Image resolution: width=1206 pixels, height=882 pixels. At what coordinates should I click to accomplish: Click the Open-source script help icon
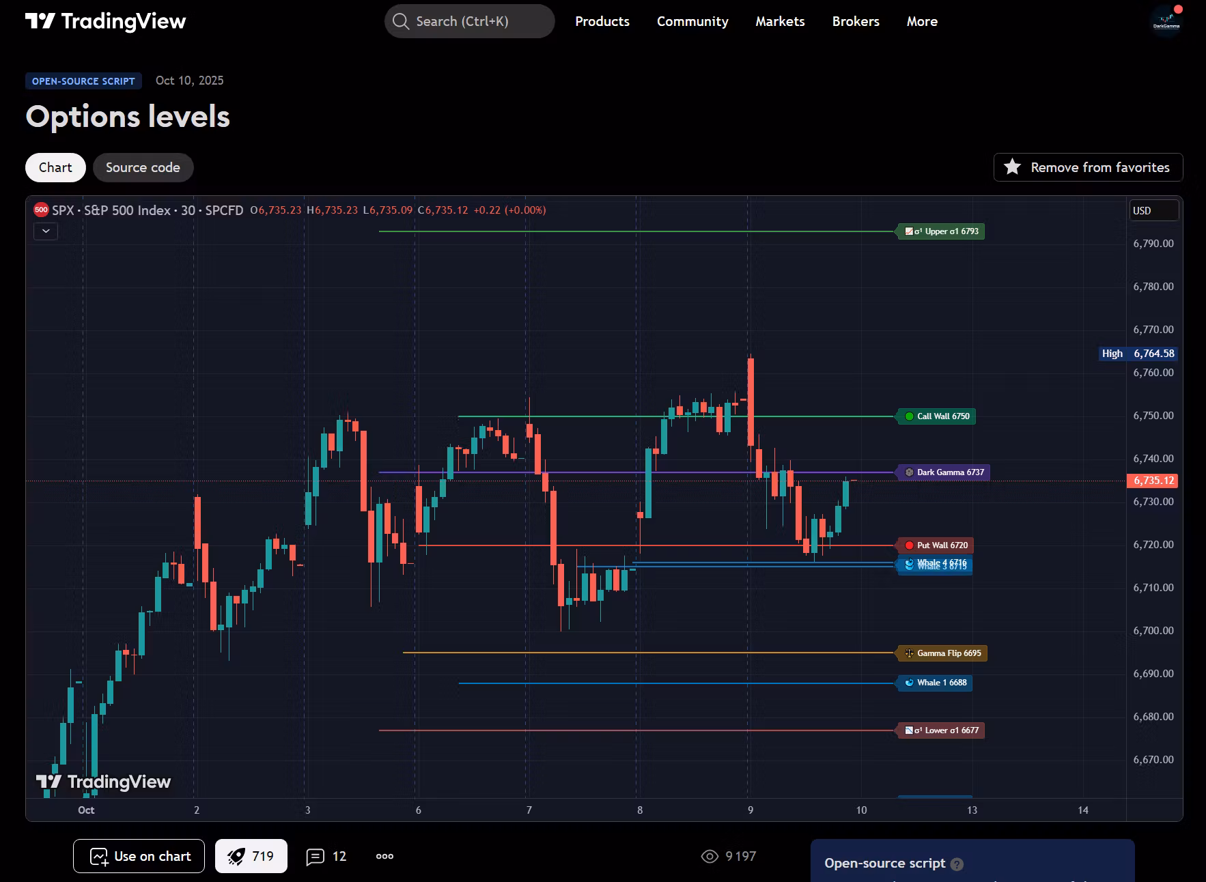(x=957, y=864)
